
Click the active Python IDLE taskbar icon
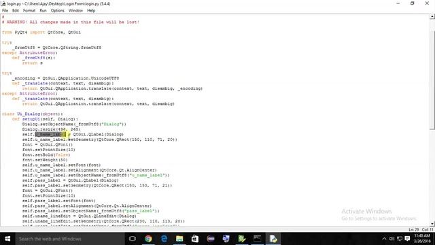click(273, 239)
